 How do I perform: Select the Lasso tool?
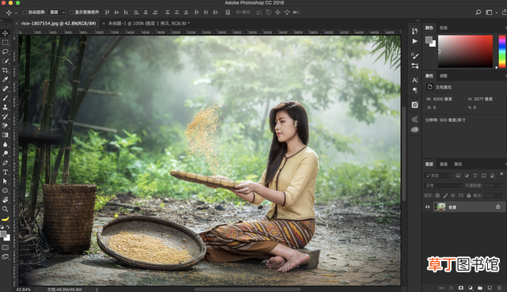coord(6,51)
